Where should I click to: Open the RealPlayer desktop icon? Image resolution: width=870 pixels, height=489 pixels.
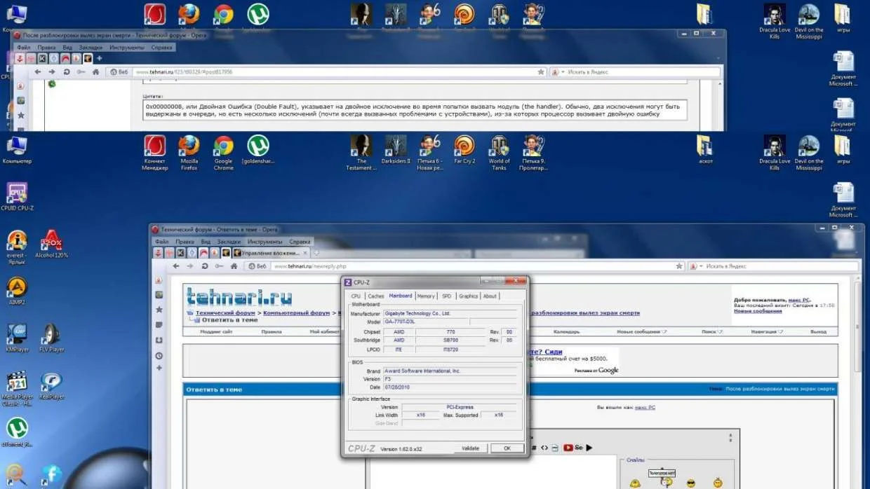(51, 385)
